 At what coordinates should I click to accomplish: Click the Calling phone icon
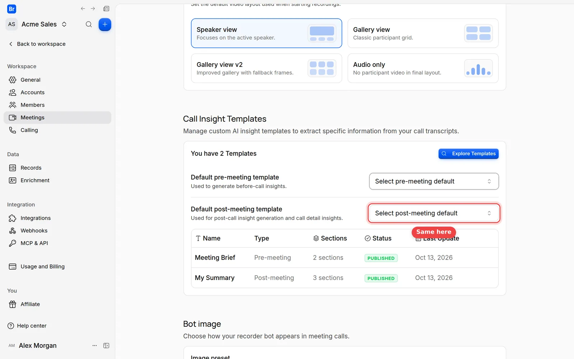click(x=13, y=130)
